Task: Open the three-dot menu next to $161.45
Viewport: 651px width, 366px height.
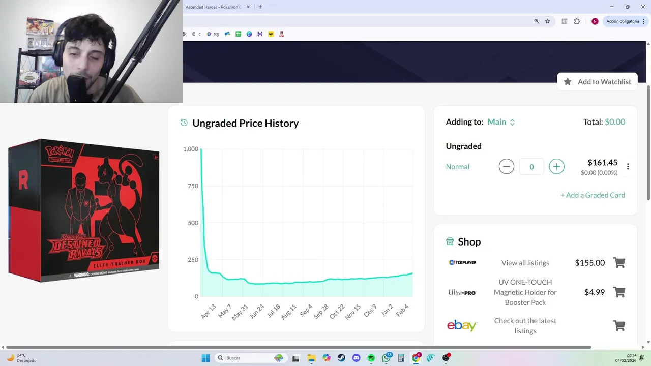Action: click(x=628, y=167)
